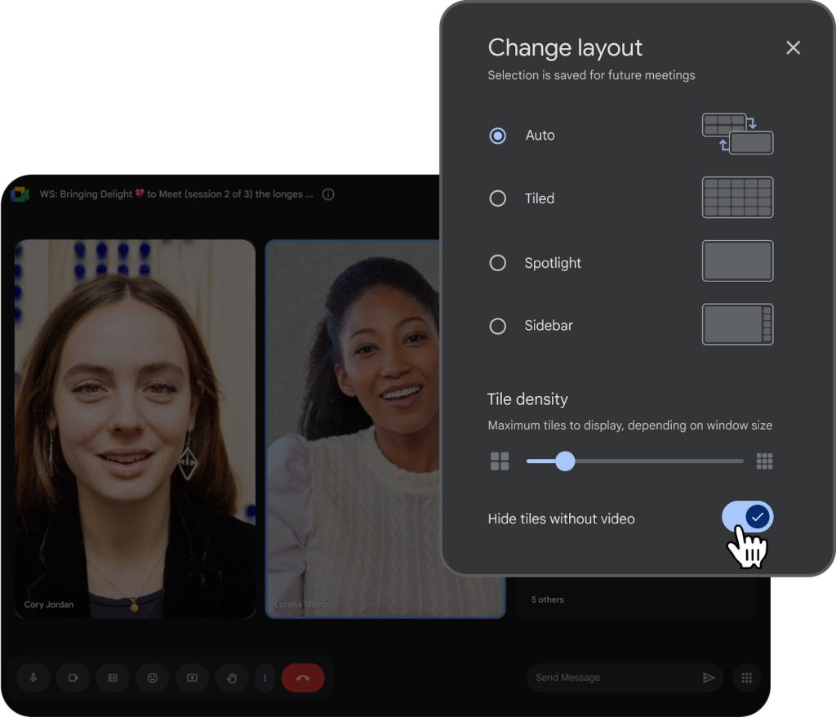
Task: Open the emoji reactions panel
Action: click(x=152, y=678)
